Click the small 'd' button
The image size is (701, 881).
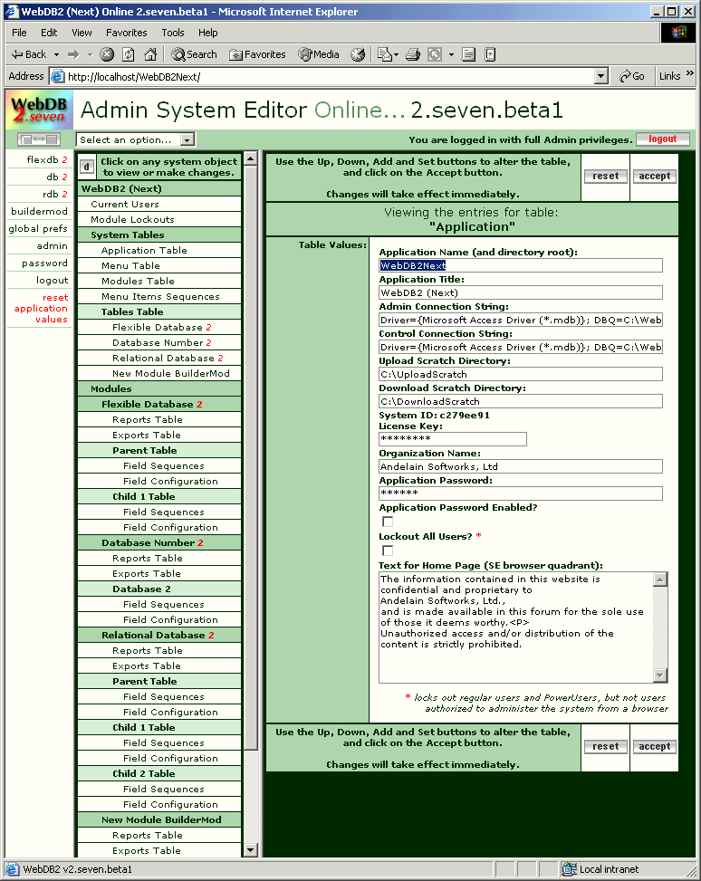86,167
